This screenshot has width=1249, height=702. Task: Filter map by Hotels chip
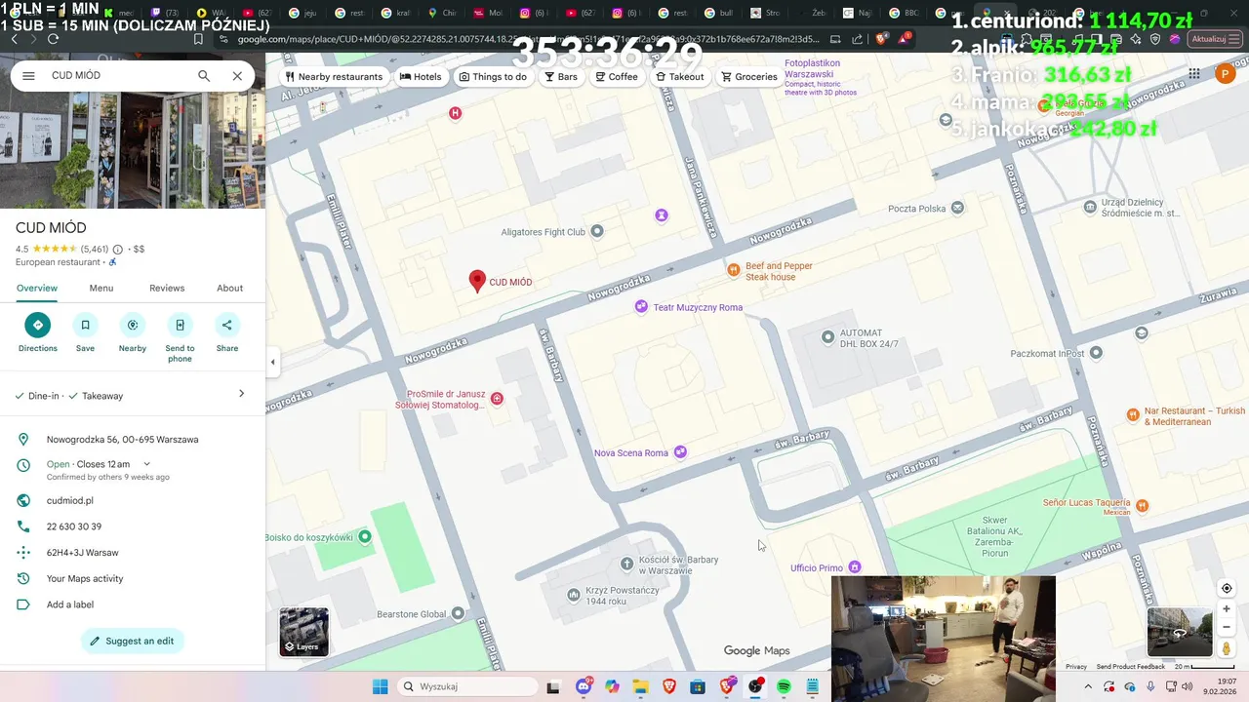(x=421, y=77)
